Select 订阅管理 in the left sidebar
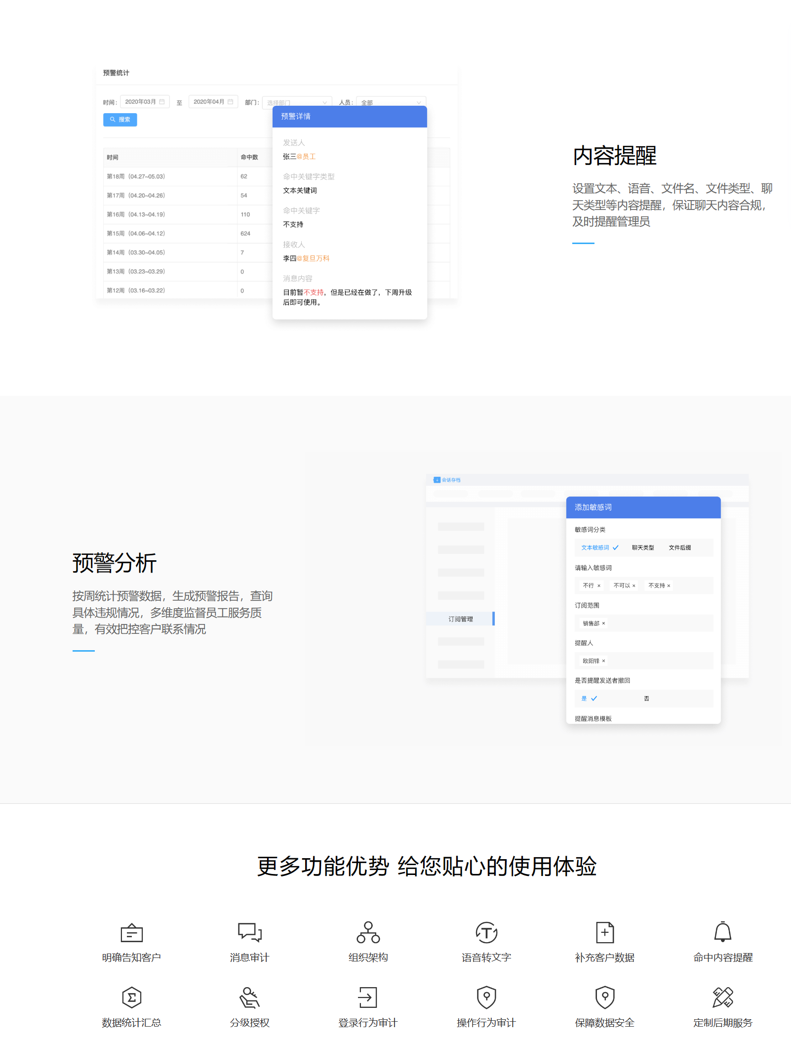 point(460,619)
